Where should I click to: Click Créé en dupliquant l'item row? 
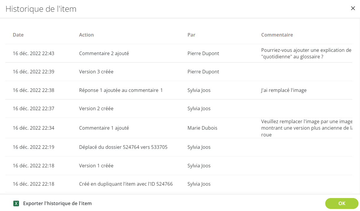179,184
